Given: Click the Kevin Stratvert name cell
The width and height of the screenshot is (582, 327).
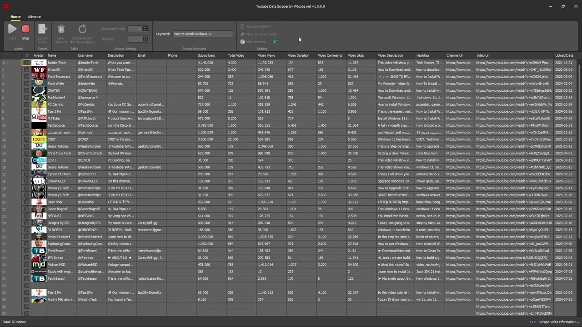Looking at the screenshot, I should pos(61,237).
